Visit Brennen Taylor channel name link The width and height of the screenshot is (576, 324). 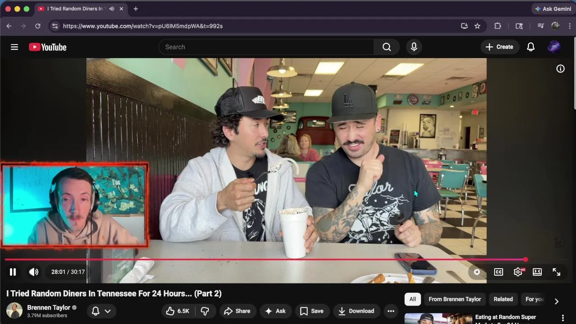(49, 307)
